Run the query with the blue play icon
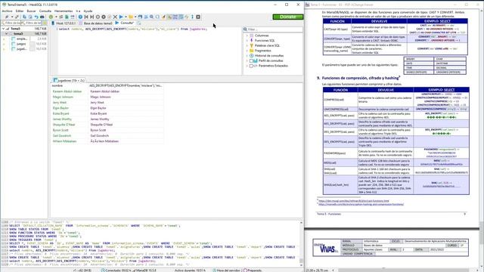 pos(121,17)
